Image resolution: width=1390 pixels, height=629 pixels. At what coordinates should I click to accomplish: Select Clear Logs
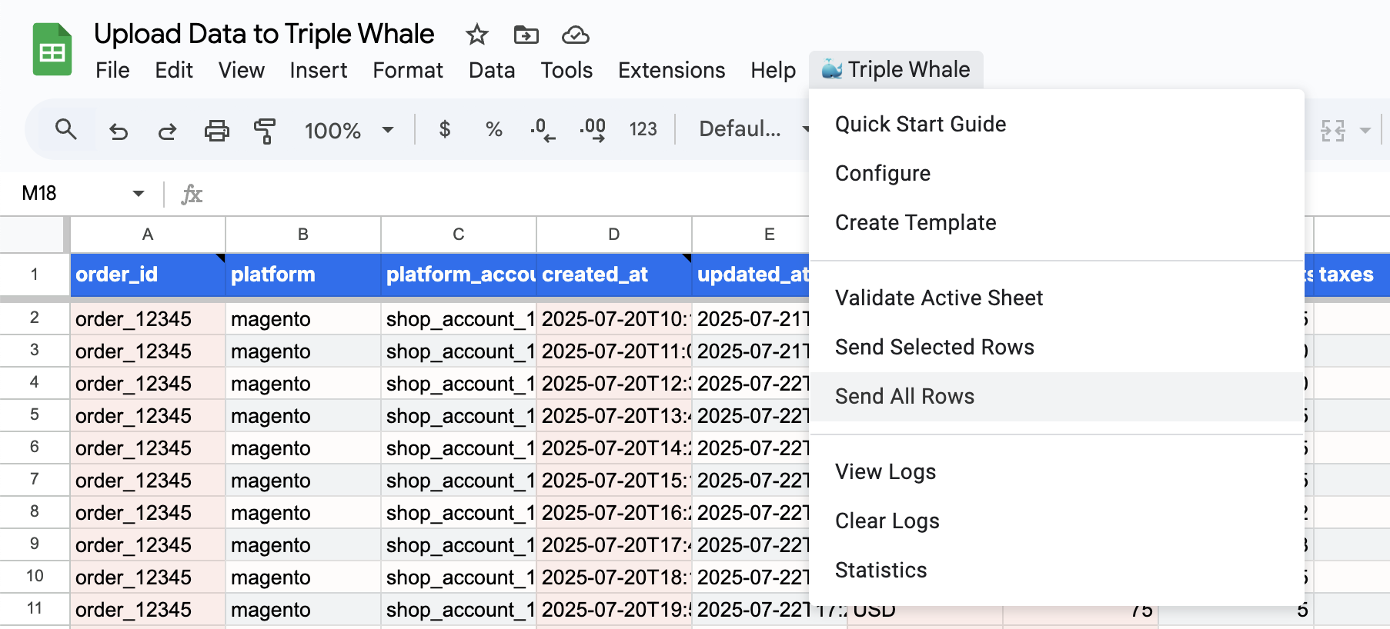click(x=1057, y=521)
